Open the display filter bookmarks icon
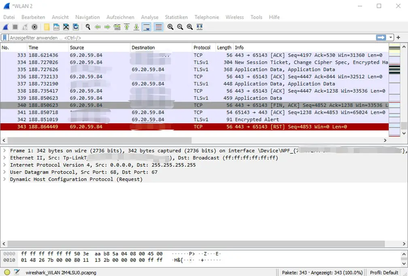The image size is (408, 276). pyautogui.click(x=5, y=38)
